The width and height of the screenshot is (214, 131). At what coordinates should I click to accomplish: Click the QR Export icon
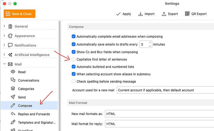(x=187, y=14)
